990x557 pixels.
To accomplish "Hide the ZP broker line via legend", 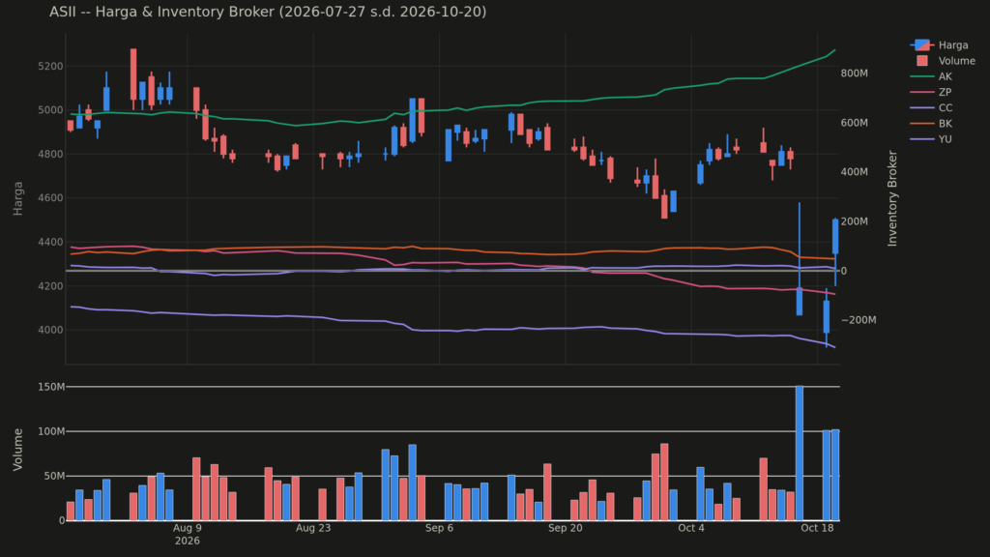I will [x=931, y=92].
